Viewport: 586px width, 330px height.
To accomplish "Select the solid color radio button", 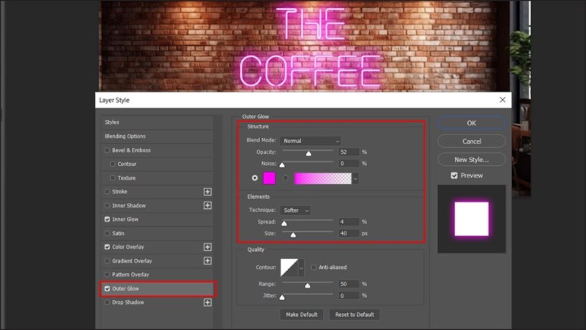I will click(254, 178).
